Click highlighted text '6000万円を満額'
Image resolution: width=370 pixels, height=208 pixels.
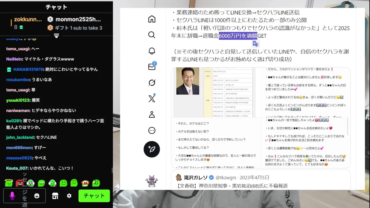[x=238, y=36]
